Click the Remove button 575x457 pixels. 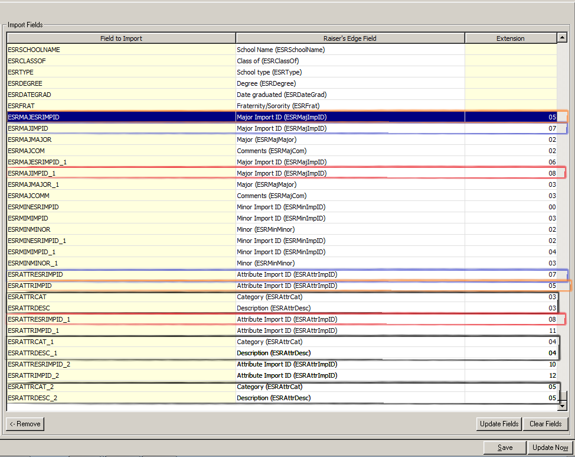[x=25, y=423]
